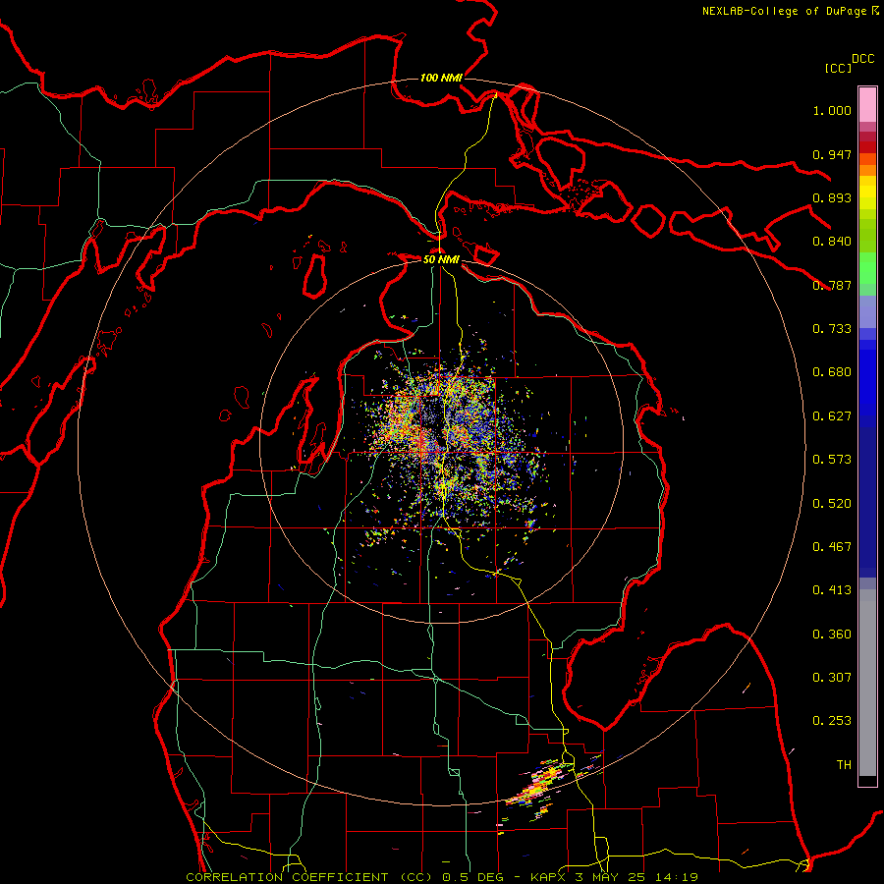Click the DCC product label
Image resolution: width=884 pixels, height=884 pixels.
(x=862, y=59)
